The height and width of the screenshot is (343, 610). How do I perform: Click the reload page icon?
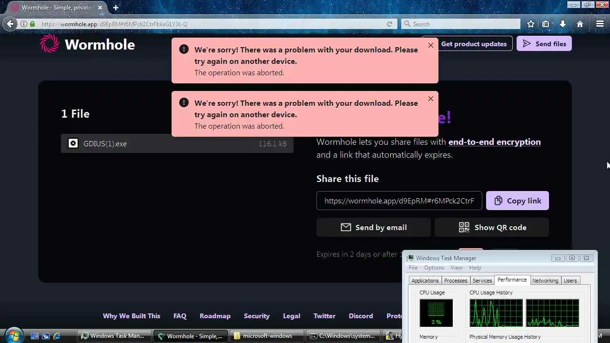pos(389,24)
